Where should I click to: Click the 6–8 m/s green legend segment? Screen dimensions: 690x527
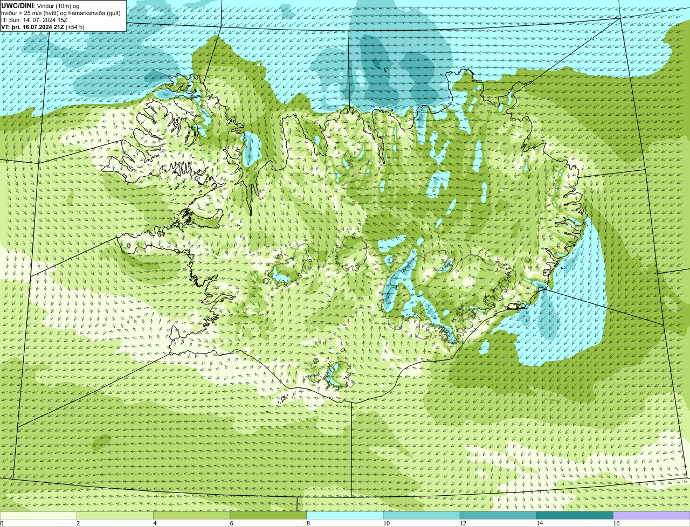pos(268,515)
